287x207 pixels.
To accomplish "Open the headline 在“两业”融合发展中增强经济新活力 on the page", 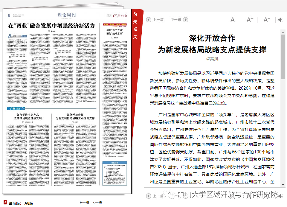I will tap(51, 26).
